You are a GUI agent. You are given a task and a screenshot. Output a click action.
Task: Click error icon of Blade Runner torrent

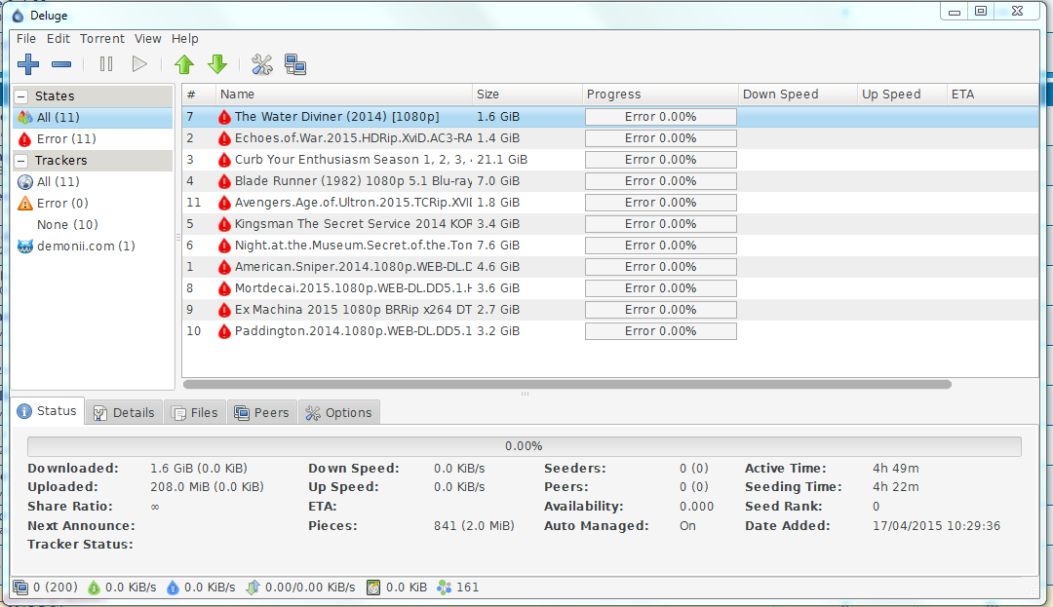pos(224,182)
